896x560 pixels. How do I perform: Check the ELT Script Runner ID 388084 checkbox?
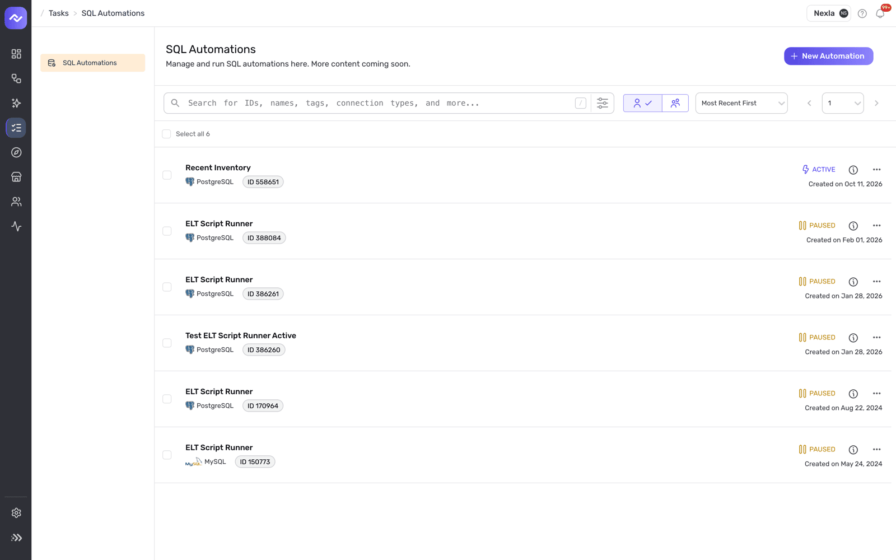167,231
